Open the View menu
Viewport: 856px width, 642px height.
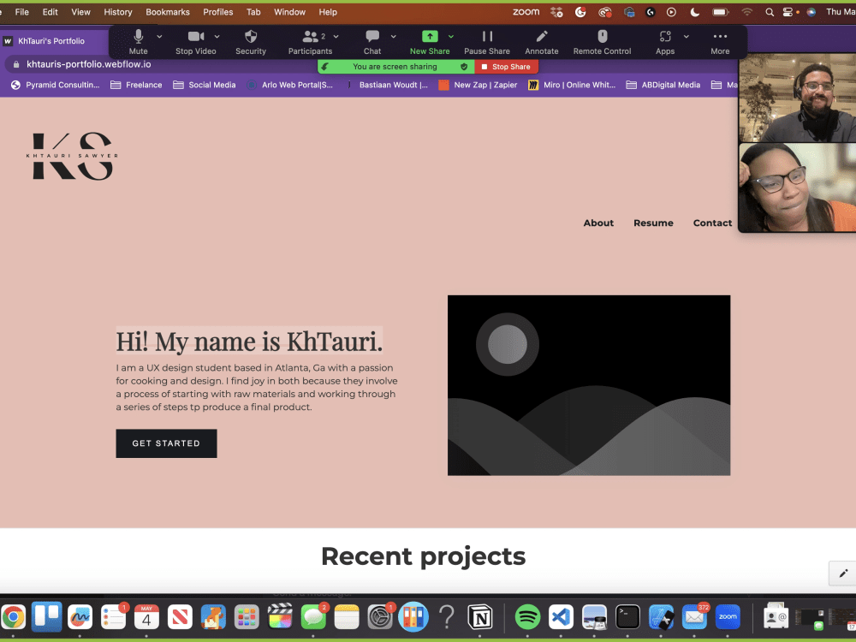80,12
